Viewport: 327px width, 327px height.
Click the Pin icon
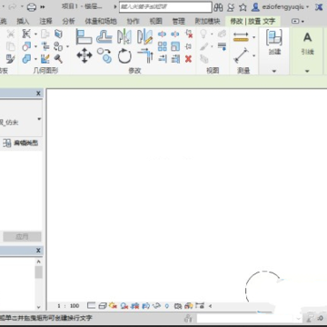pyautogui.click(x=188, y=46)
